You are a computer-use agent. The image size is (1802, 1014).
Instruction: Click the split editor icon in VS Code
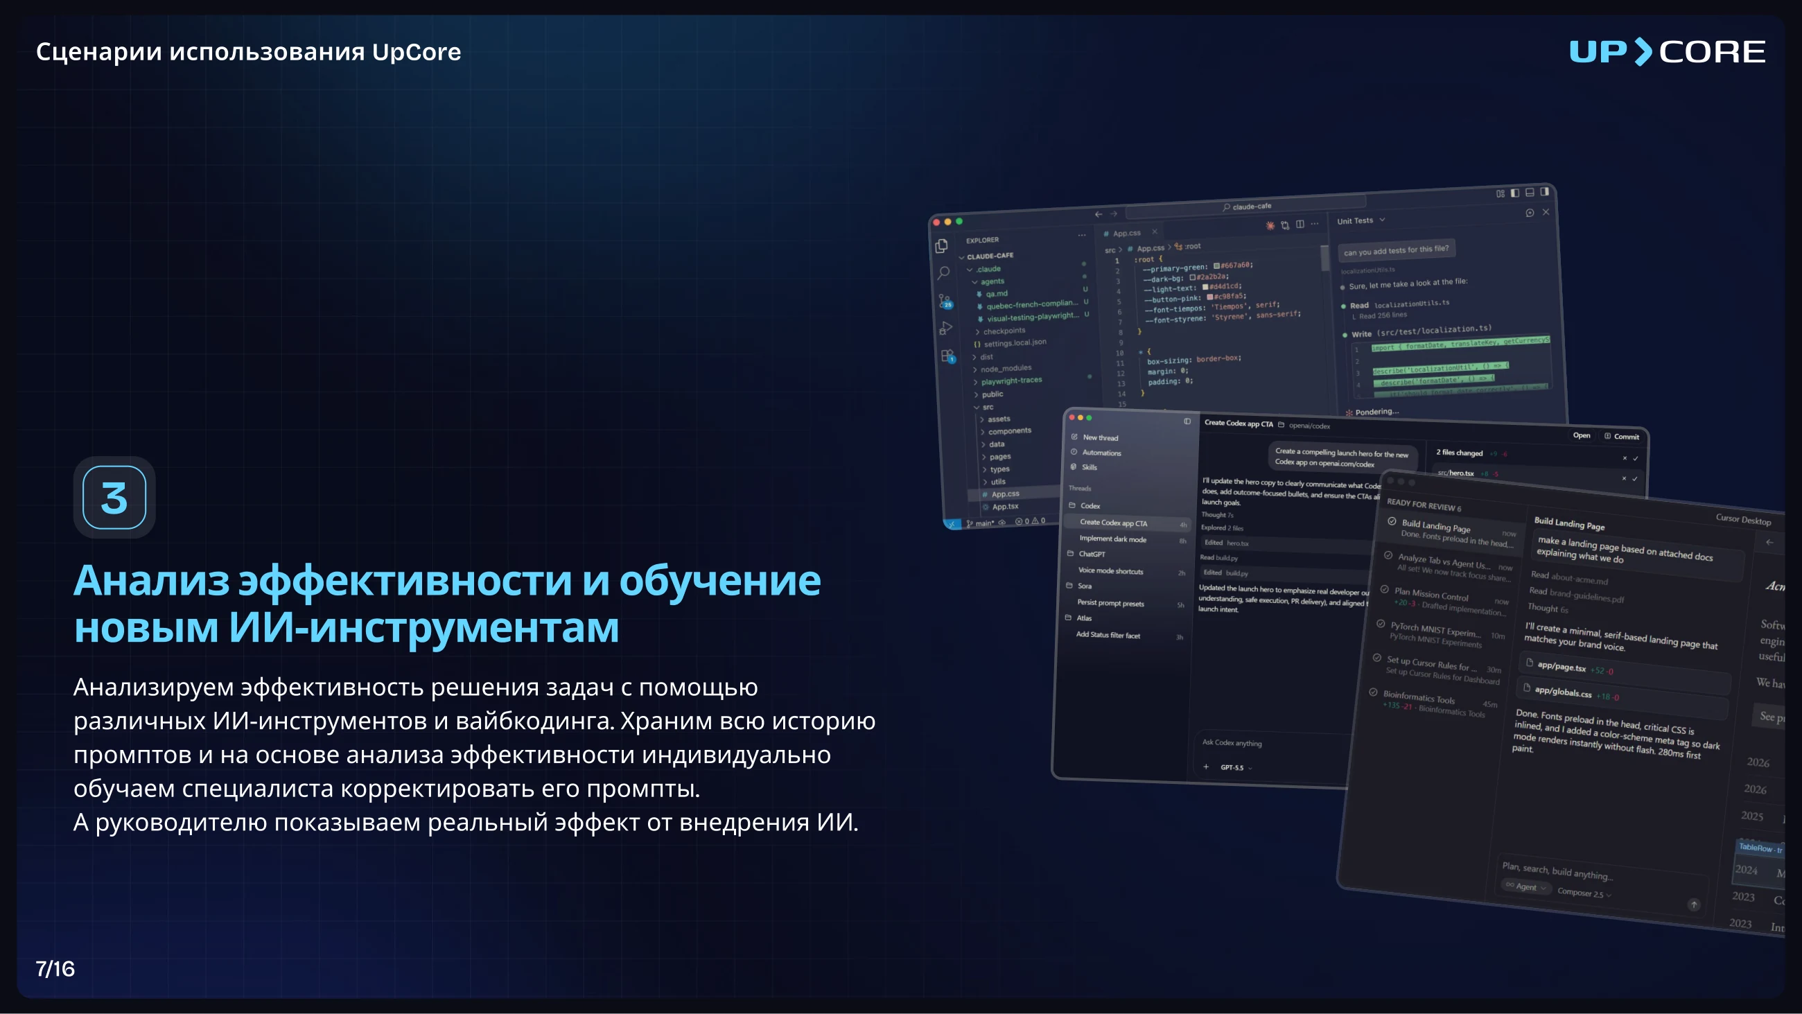pos(1300,224)
